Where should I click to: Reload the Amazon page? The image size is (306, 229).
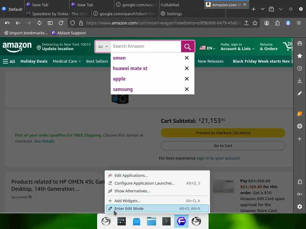click(x=61, y=23)
